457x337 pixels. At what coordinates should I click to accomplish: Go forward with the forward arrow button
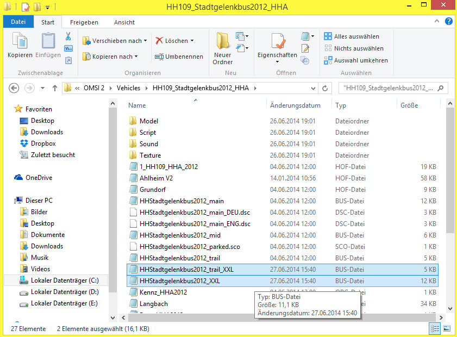pyautogui.click(x=29, y=88)
